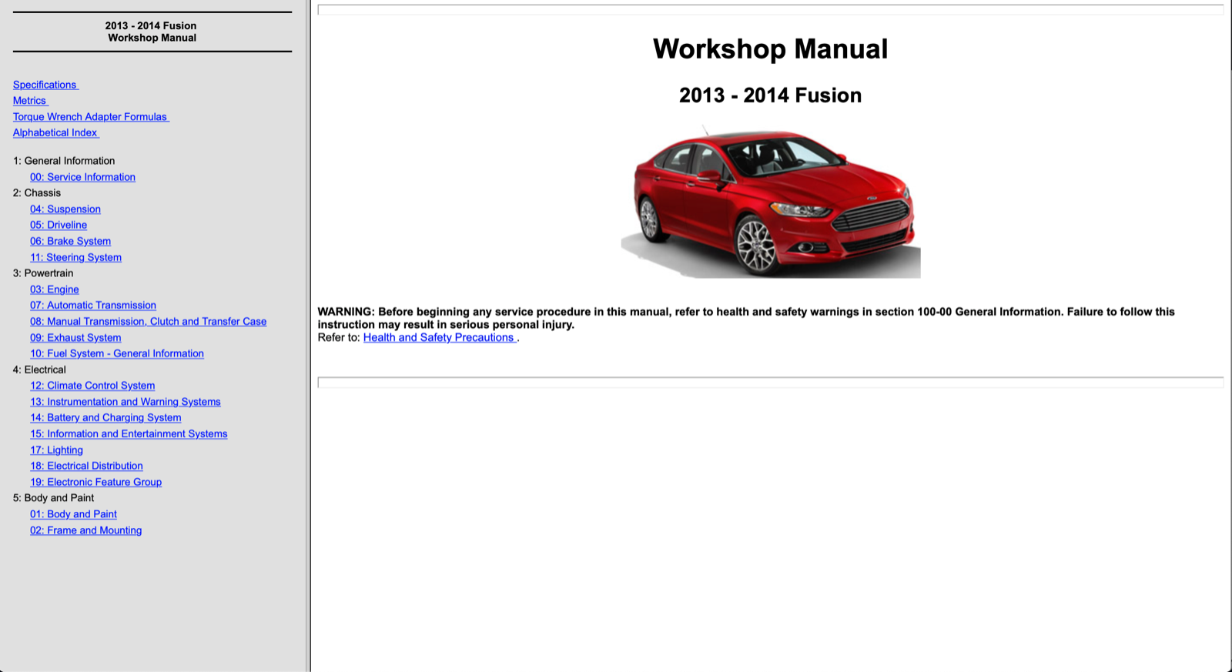Navigate to 11: Steering System
The width and height of the screenshot is (1232, 672).
point(75,258)
